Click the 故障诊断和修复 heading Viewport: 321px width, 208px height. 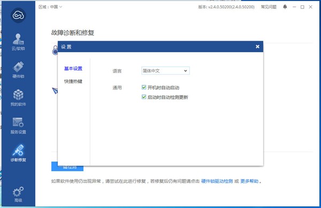(x=73, y=33)
